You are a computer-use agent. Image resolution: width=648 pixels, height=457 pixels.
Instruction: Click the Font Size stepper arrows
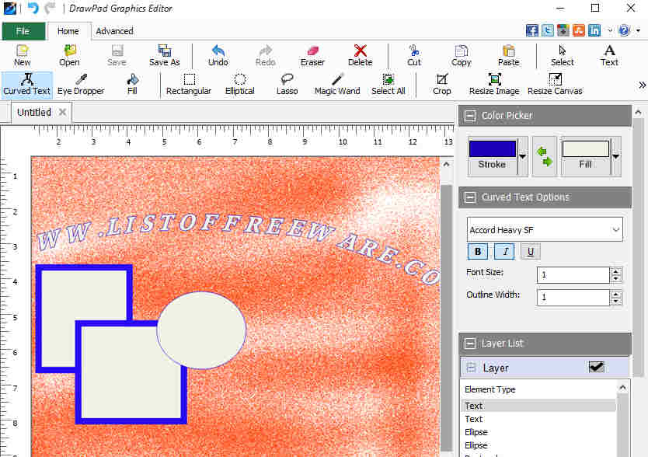coord(616,274)
